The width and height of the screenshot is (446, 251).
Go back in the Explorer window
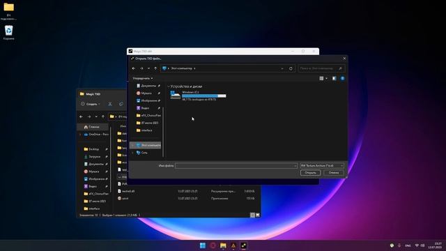[81, 116]
